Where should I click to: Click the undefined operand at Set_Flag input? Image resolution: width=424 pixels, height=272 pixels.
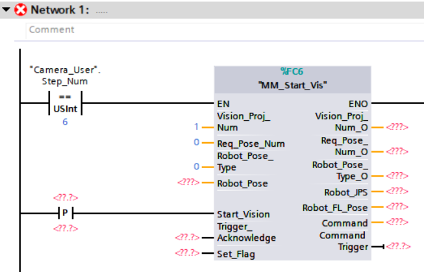coord(188,253)
